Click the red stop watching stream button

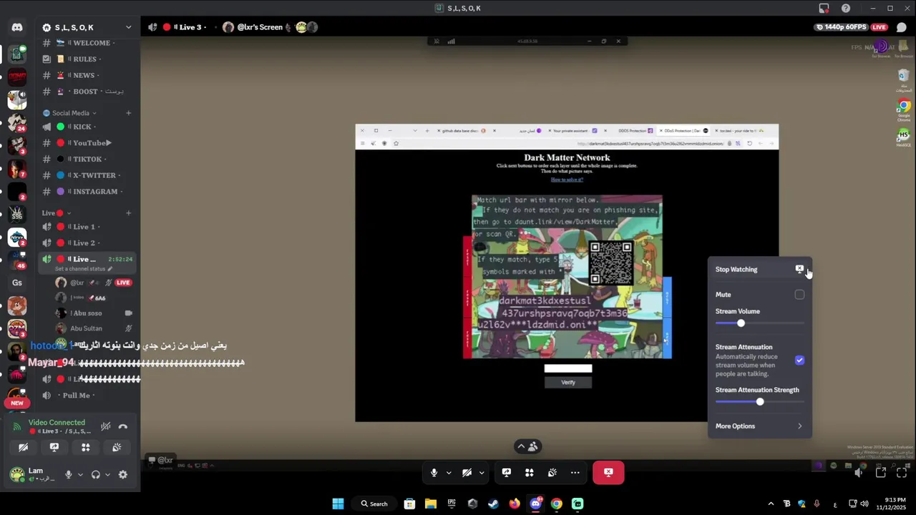[608, 472]
